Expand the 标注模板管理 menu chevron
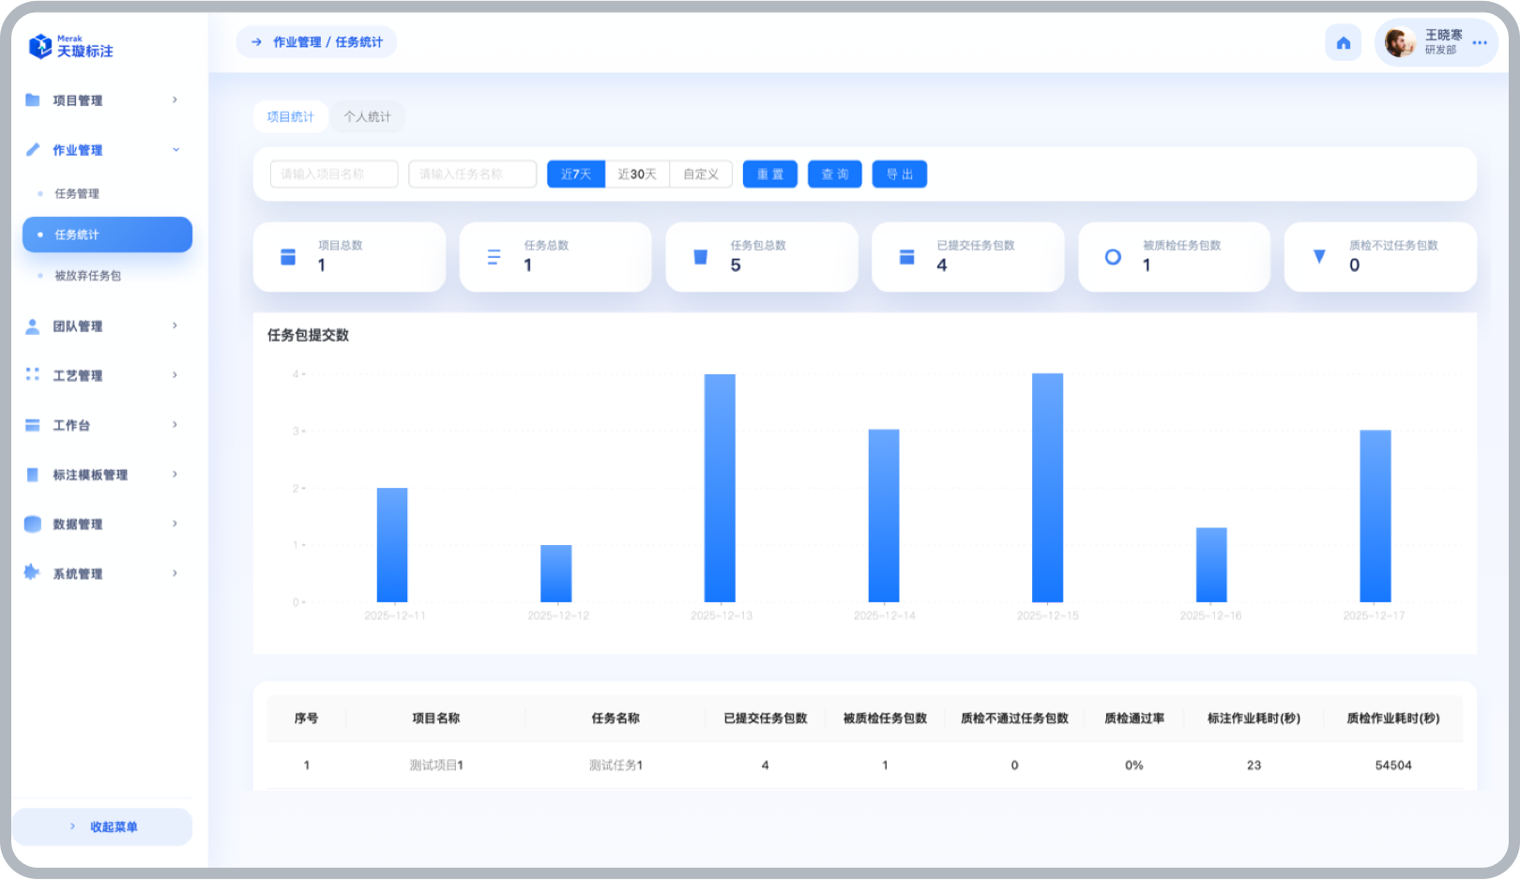Image resolution: width=1520 pixels, height=880 pixels. (x=175, y=475)
